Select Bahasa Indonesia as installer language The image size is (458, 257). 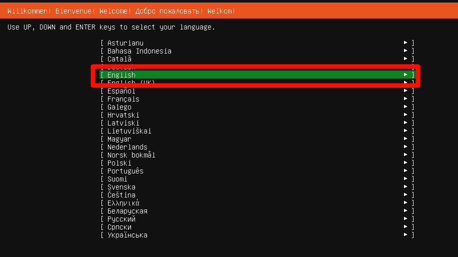pos(139,51)
